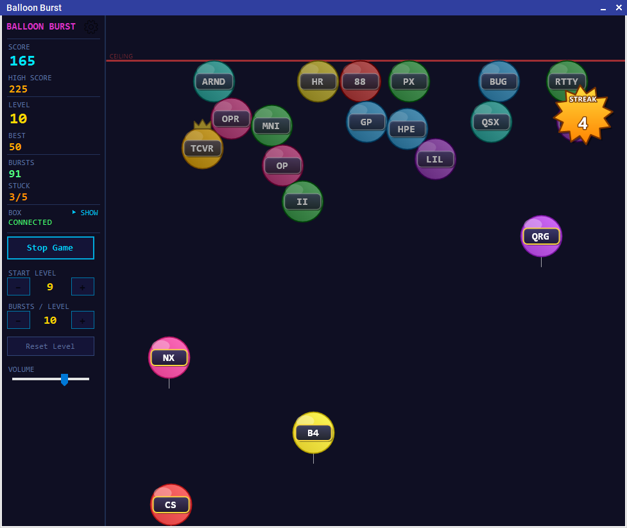Click the STUCK count 3/5
The width and height of the screenshot is (627, 528).
pos(19,197)
